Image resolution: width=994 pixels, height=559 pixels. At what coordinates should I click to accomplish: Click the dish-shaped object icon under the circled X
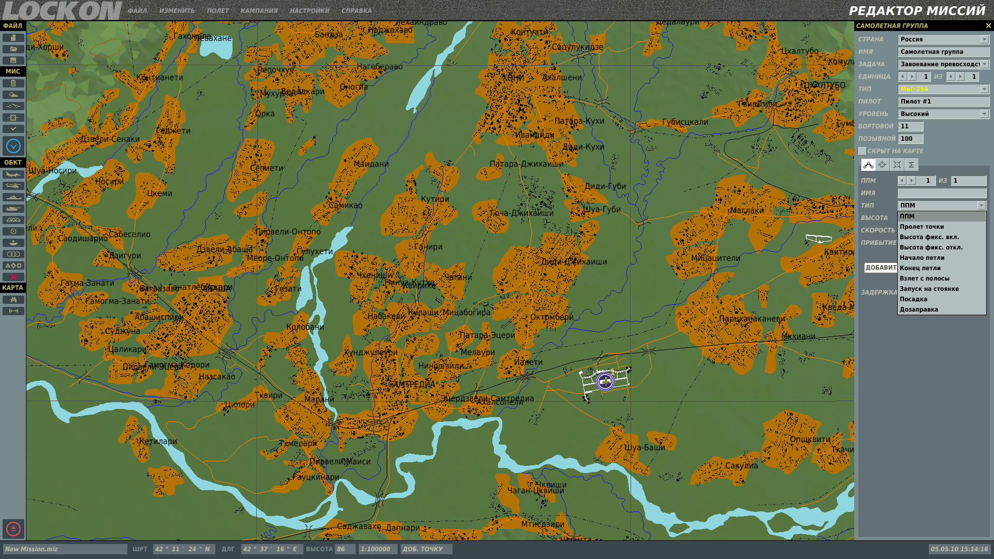point(13,243)
